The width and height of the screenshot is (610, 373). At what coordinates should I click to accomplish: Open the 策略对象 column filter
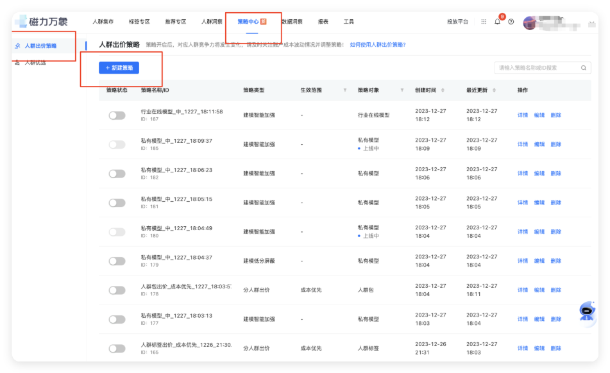click(402, 90)
